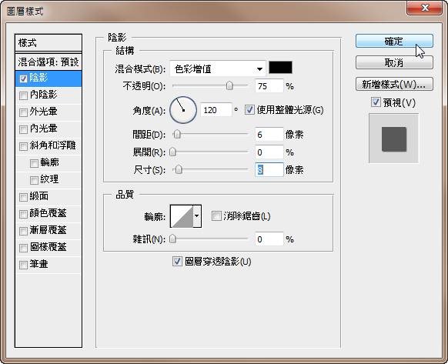This screenshot has width=448, height=364.
Task: Enable the 內光暈 checkbox
Action: (x=23, y=129)
